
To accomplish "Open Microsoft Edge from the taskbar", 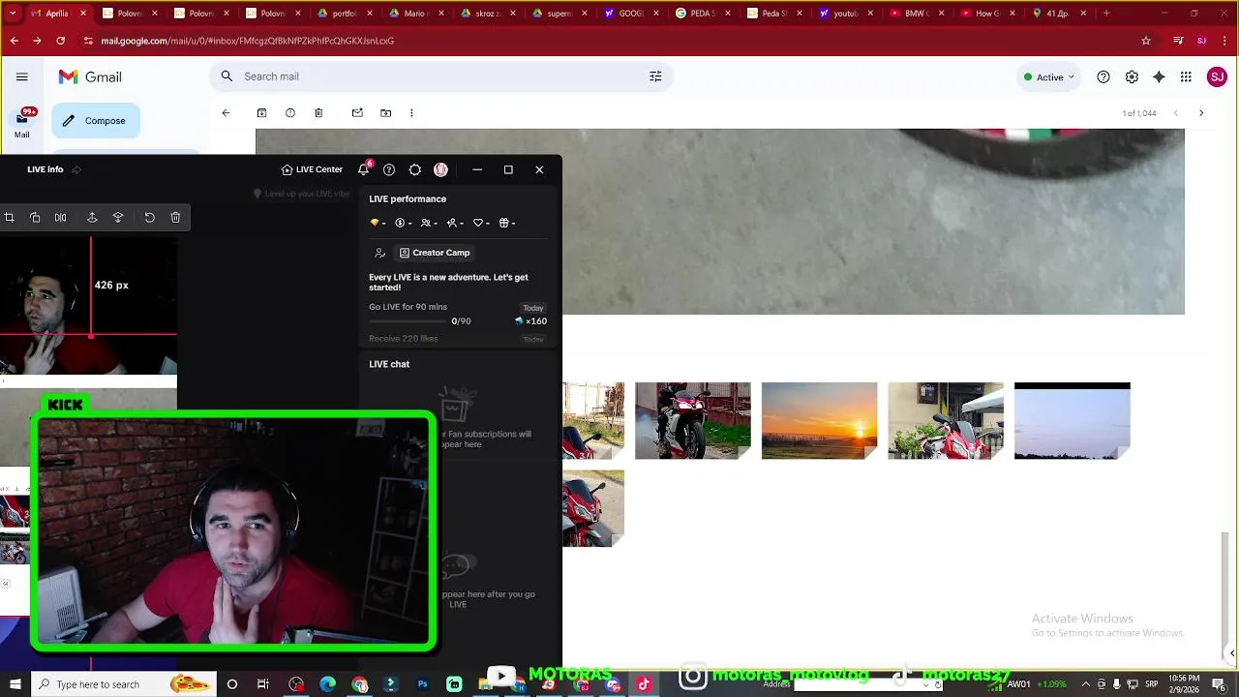I will (328, 684).
